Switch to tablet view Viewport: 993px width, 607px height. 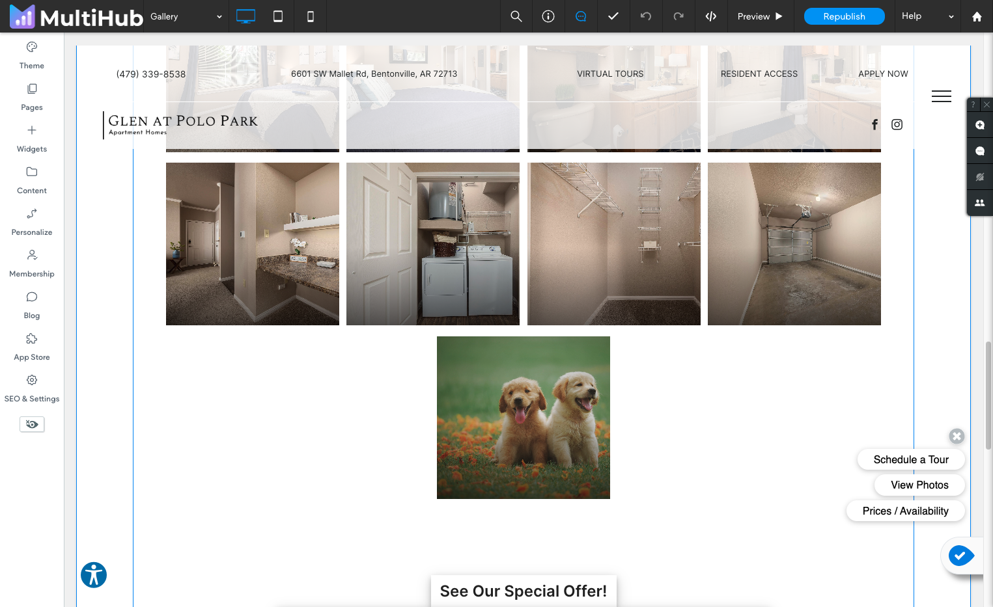point(278,16)
